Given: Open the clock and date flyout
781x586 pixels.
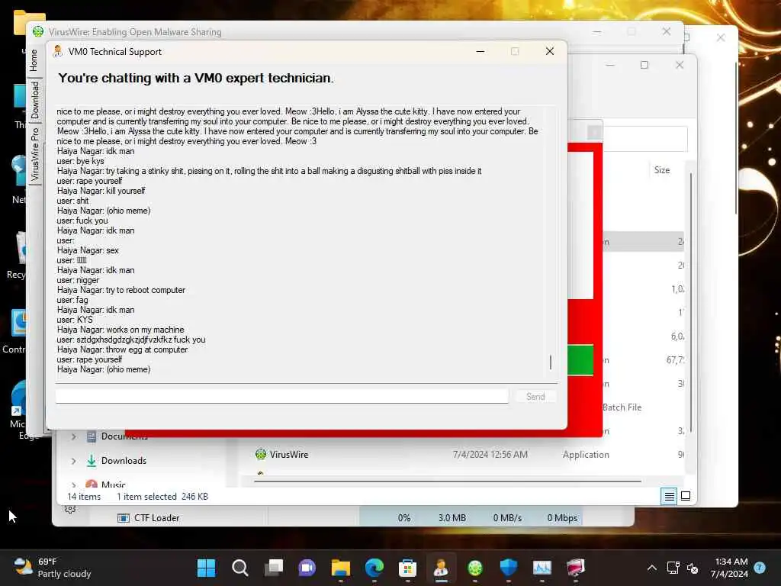Looking at the screenshot, I should coord(728,568).
